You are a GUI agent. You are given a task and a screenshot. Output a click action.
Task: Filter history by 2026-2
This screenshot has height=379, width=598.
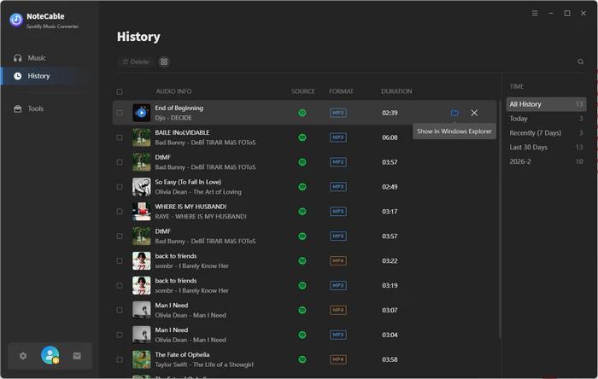coord(546,161)
